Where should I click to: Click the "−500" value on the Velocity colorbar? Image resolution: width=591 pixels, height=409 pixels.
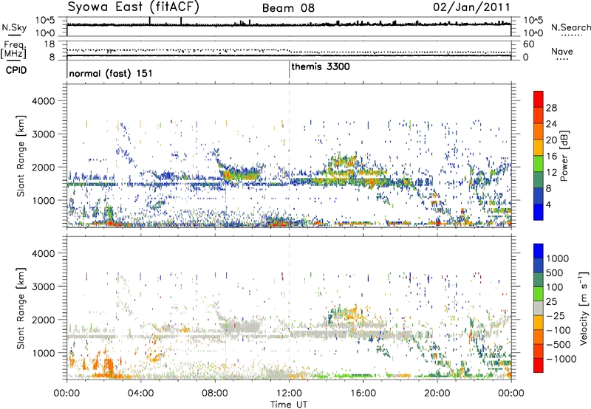(x=558, y=344)
